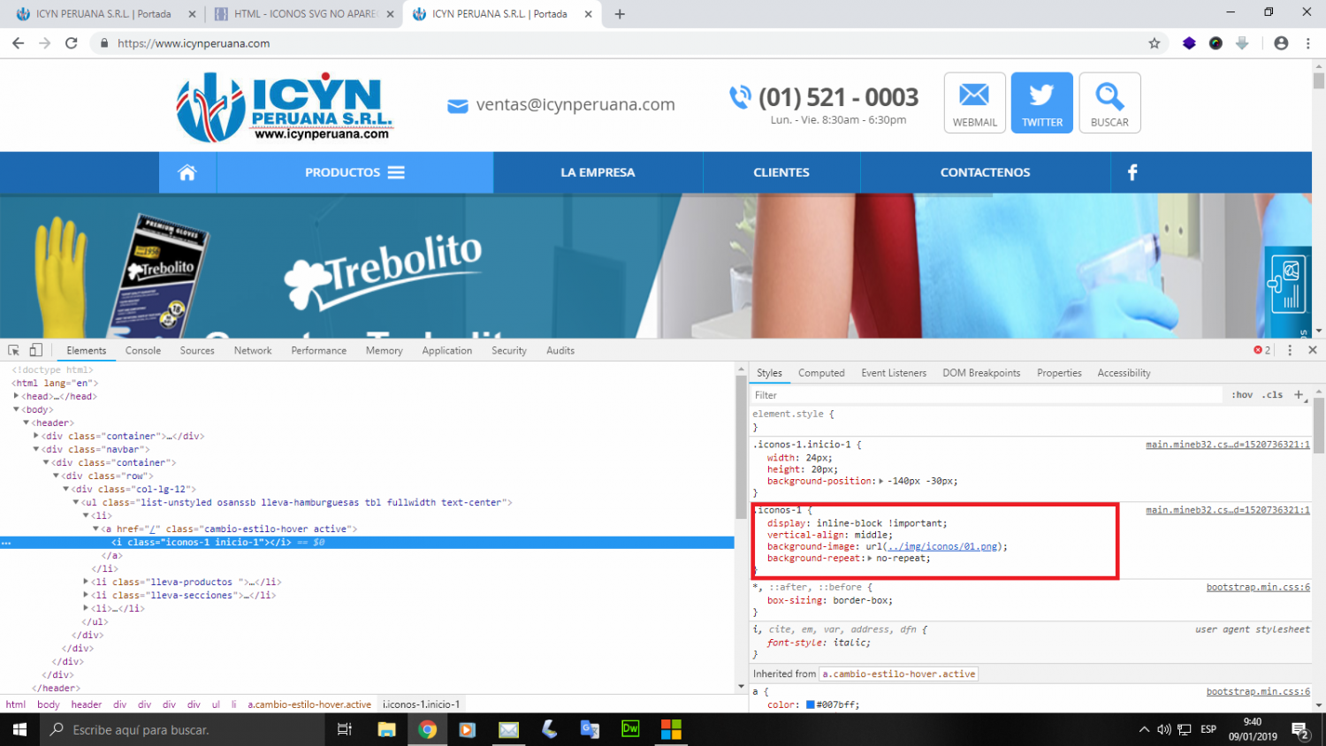Click ventas@icynperuana.com email link
1326x746 pixels.
[x=575, y=104]
